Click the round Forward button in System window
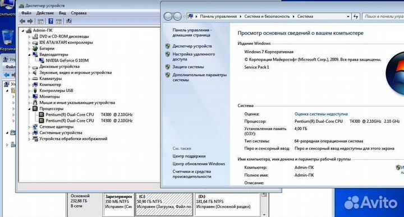 pos(177,16)
